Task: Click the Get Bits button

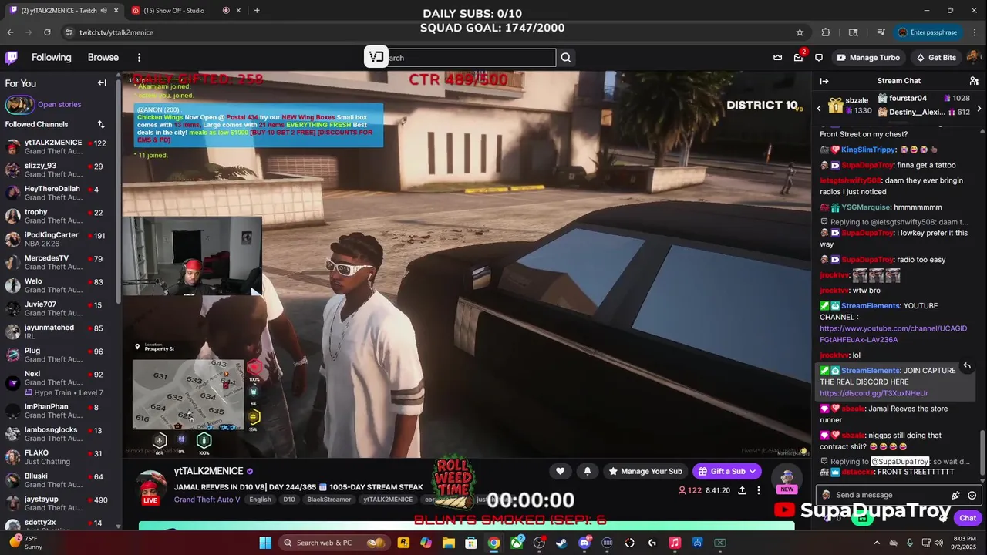Action: tap(935, 58)
